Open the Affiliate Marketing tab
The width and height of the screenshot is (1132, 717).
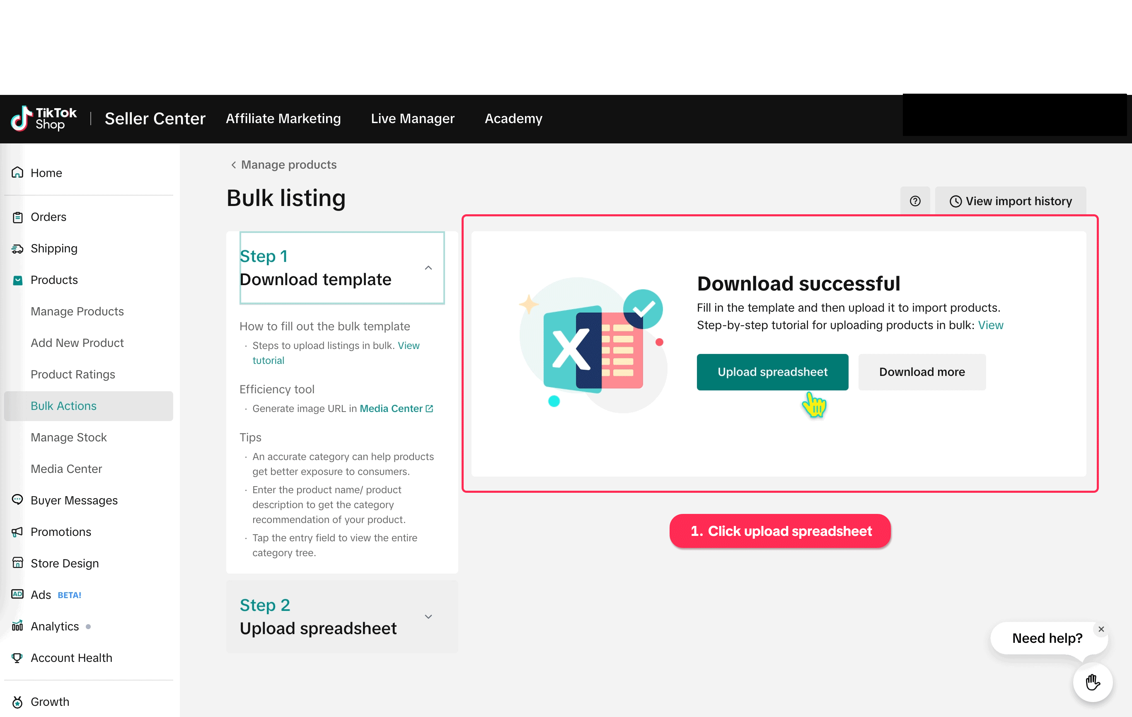(x=283, y=119)
